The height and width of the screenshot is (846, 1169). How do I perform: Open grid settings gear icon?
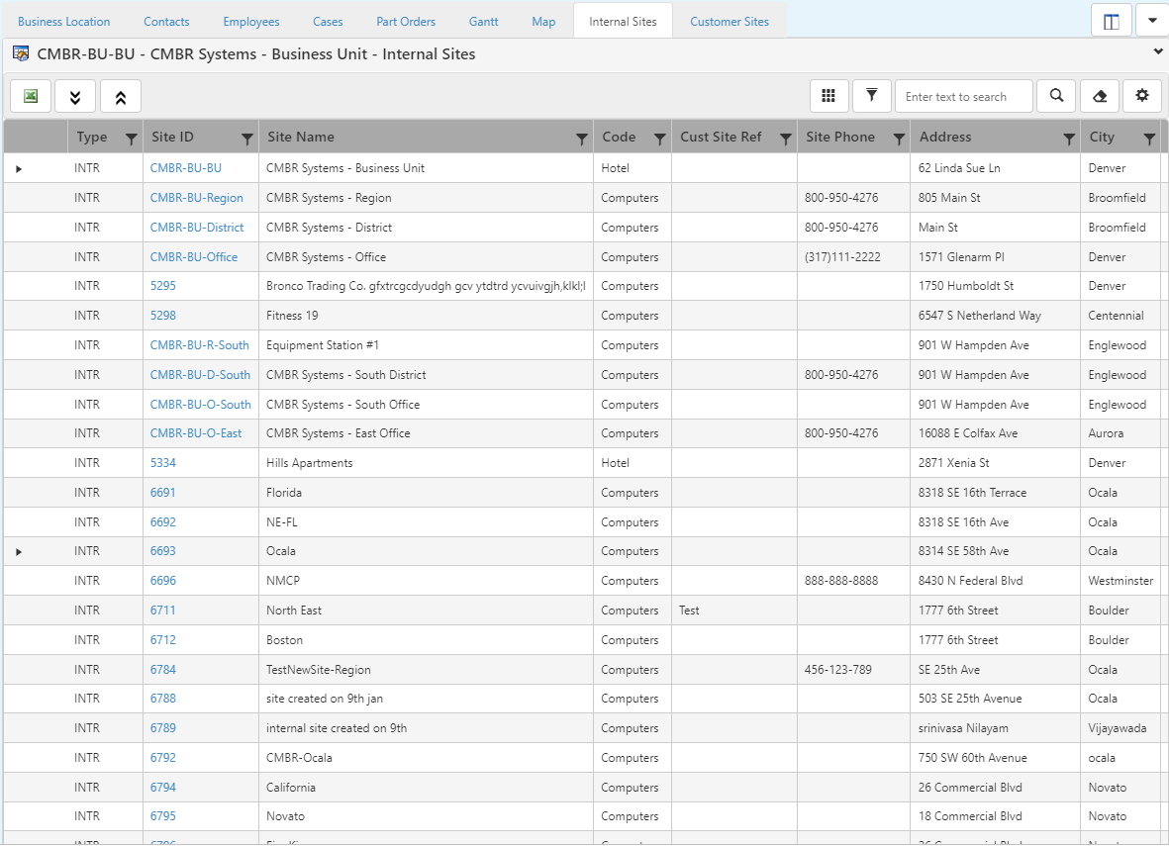[1141, 96]
